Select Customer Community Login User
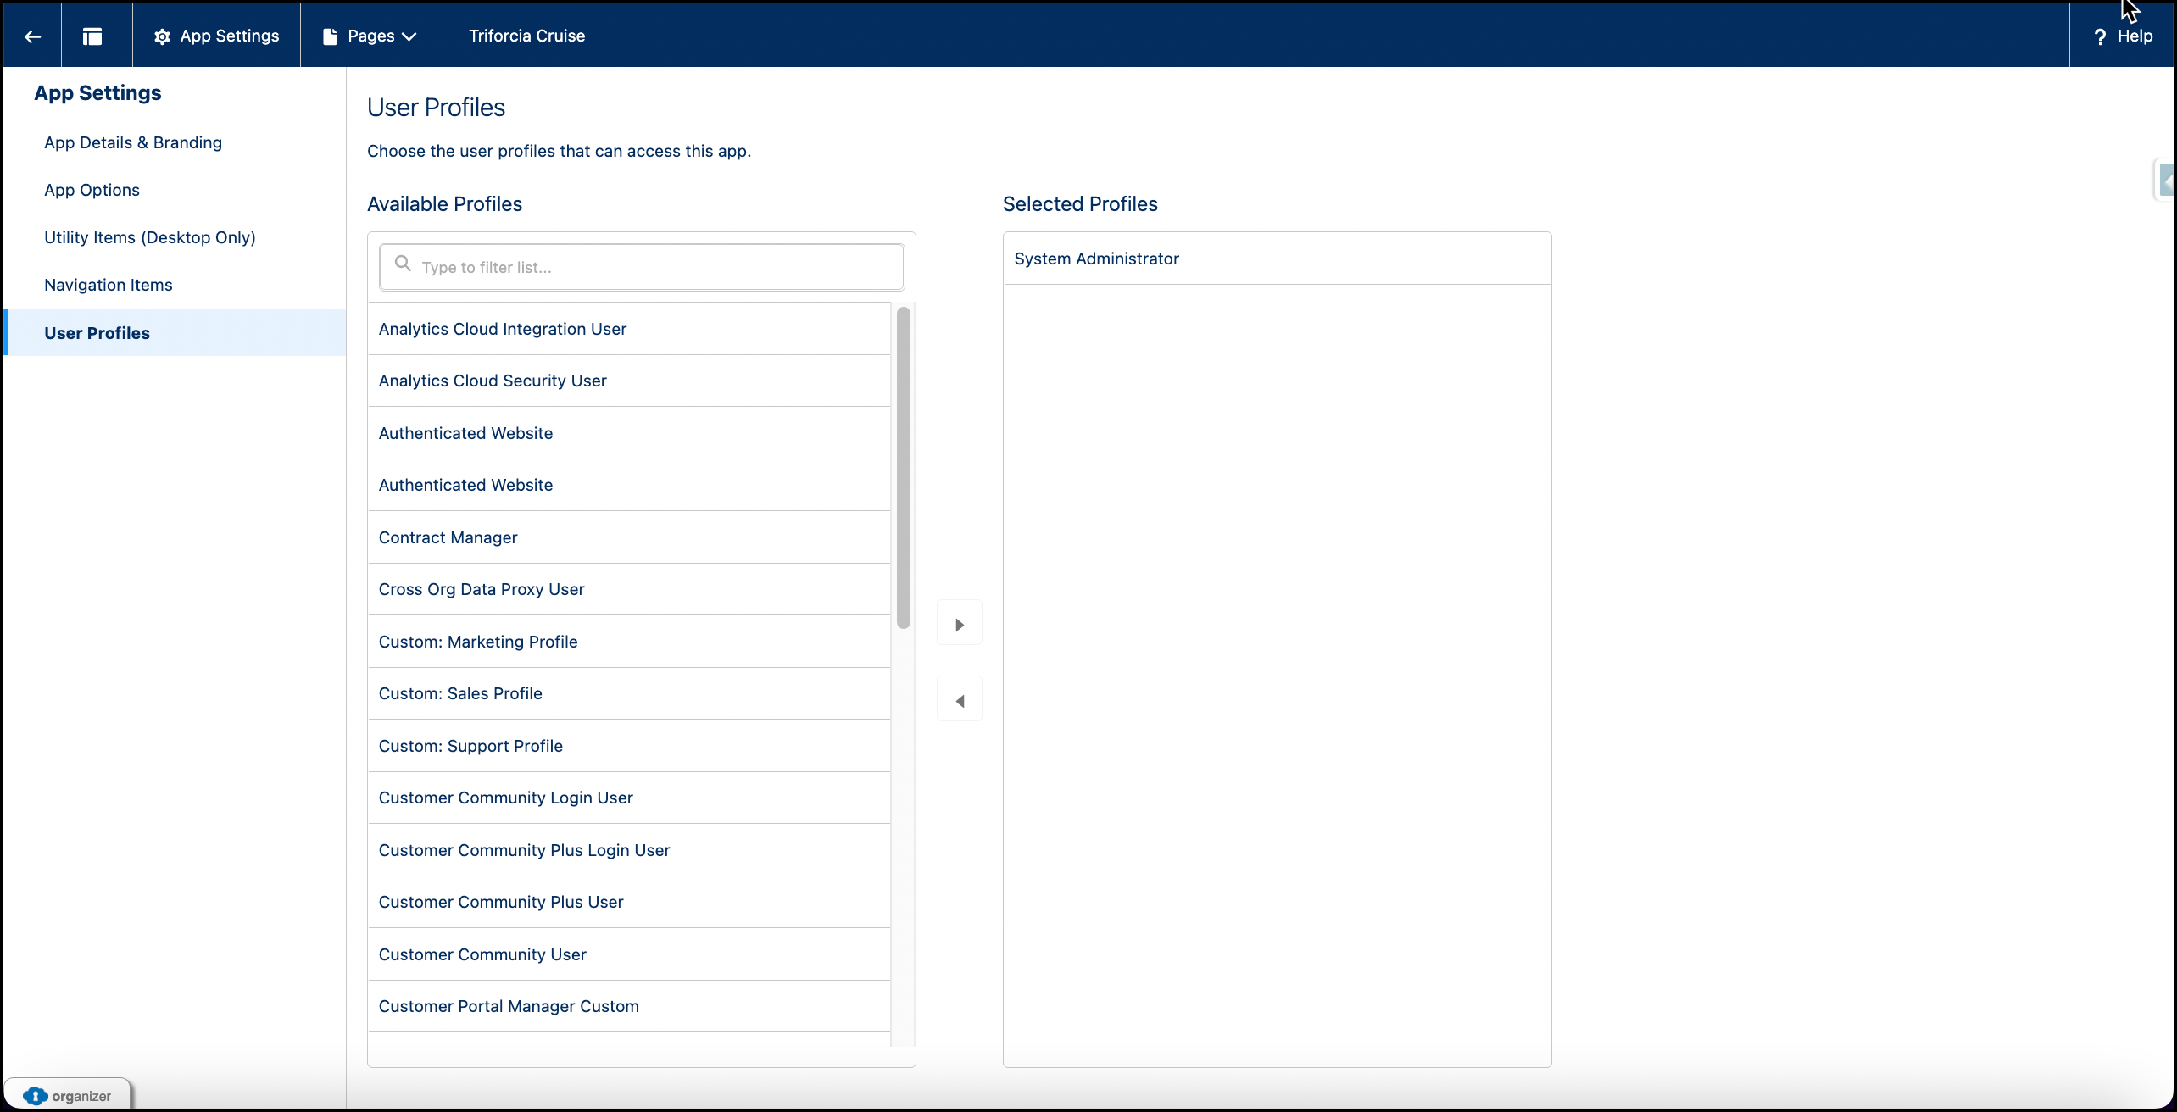 coord(629,798)
